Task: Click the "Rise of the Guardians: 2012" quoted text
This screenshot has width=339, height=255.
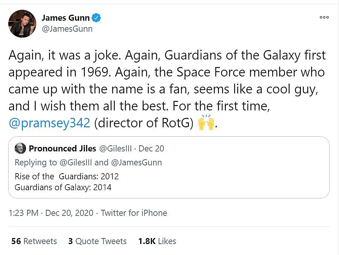Action: (x=67, y=176)
